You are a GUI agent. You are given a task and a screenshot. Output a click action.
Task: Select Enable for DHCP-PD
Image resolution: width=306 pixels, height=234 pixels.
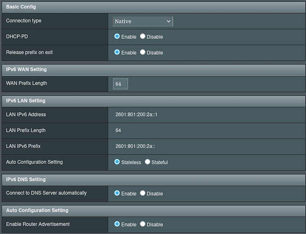coord(117,37)
